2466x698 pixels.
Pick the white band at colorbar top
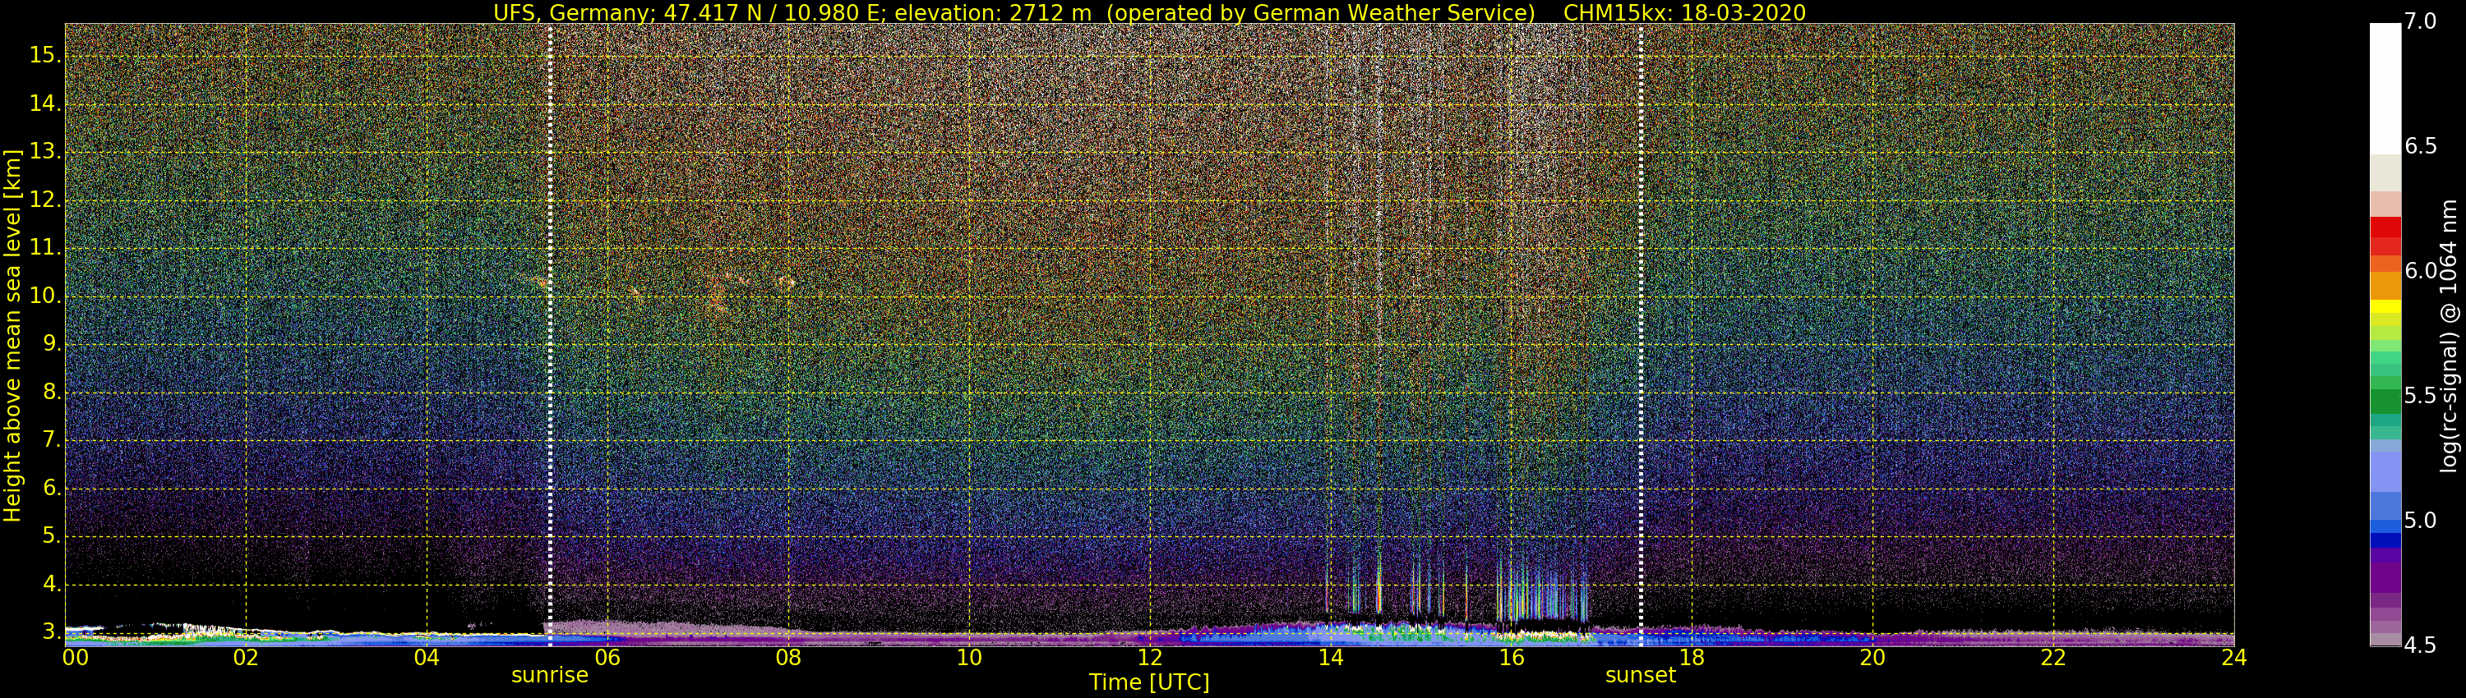tap(2385, 86)
